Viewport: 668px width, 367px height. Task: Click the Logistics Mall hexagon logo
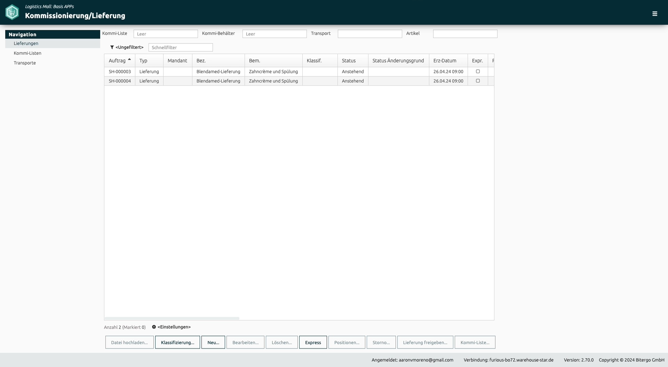tap(12, 12)
